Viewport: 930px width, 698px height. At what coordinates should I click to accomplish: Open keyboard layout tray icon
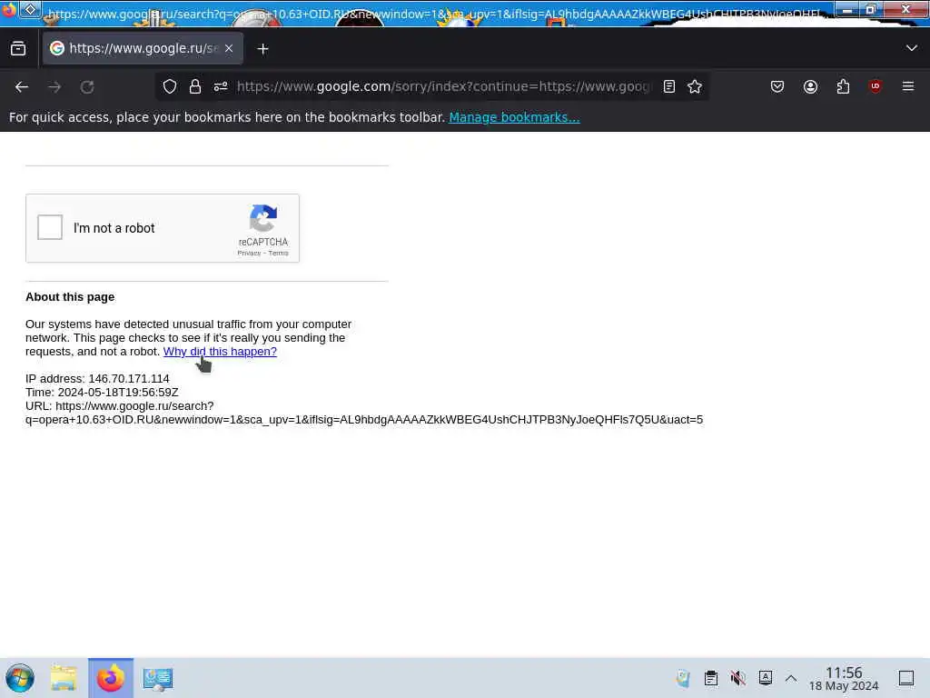pos(765,678)
